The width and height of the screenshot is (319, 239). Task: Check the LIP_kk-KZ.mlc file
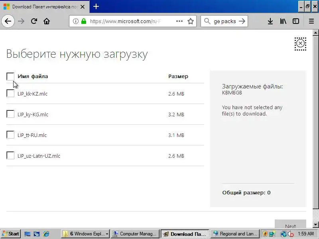[10, 93]
